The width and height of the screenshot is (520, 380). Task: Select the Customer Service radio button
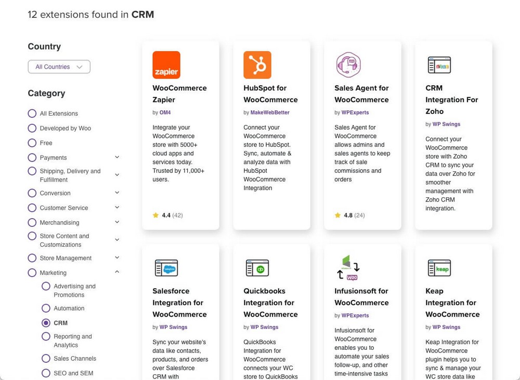[x=32, y=208]
